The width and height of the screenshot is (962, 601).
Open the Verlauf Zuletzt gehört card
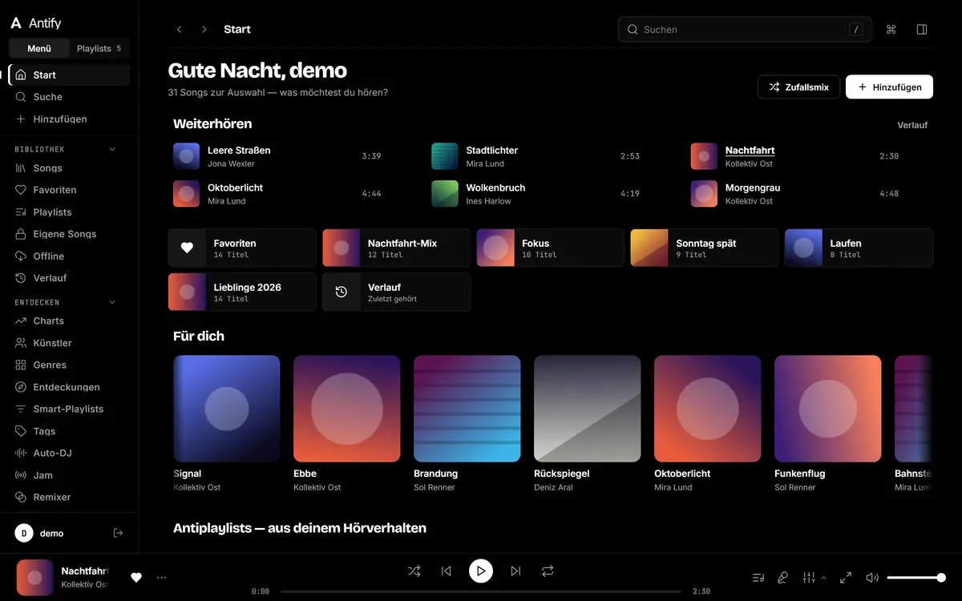[x=397, y=292]
